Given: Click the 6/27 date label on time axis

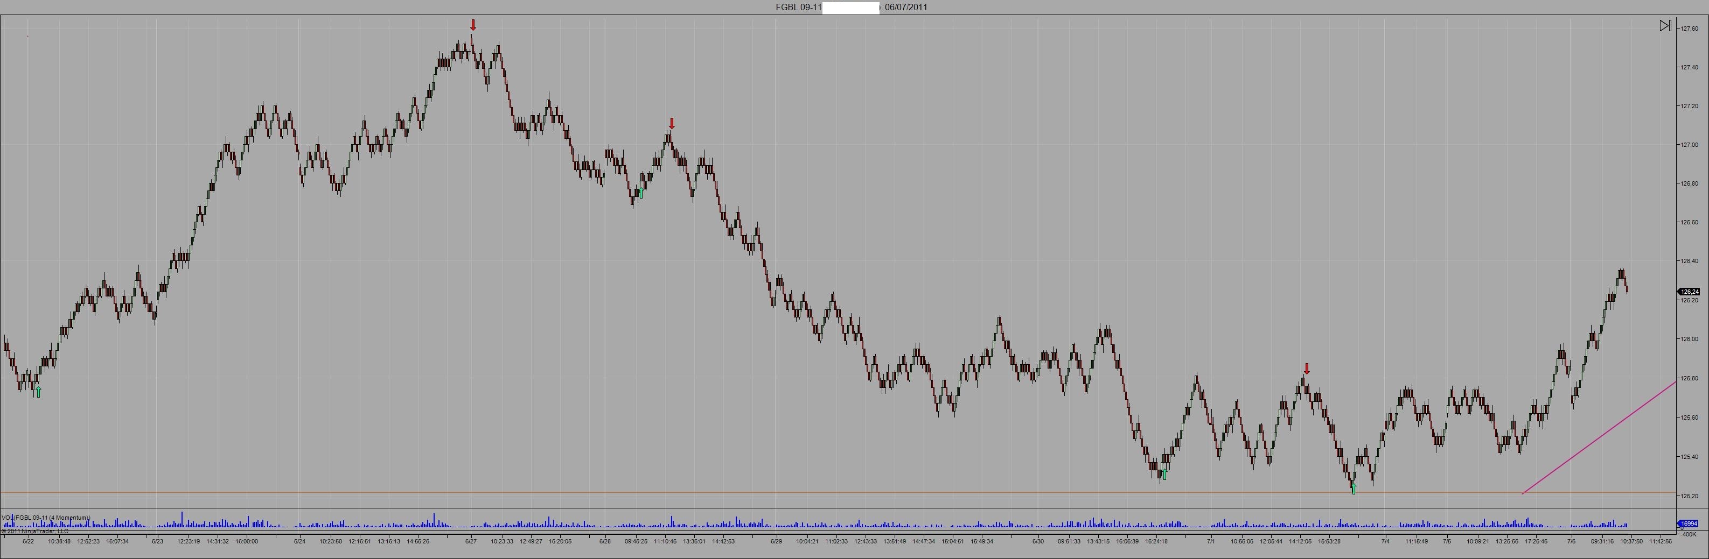Looking at the screenshot, I should 471,541.
